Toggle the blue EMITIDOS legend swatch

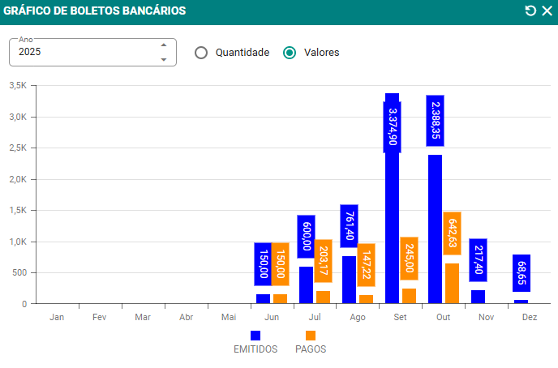255,336
